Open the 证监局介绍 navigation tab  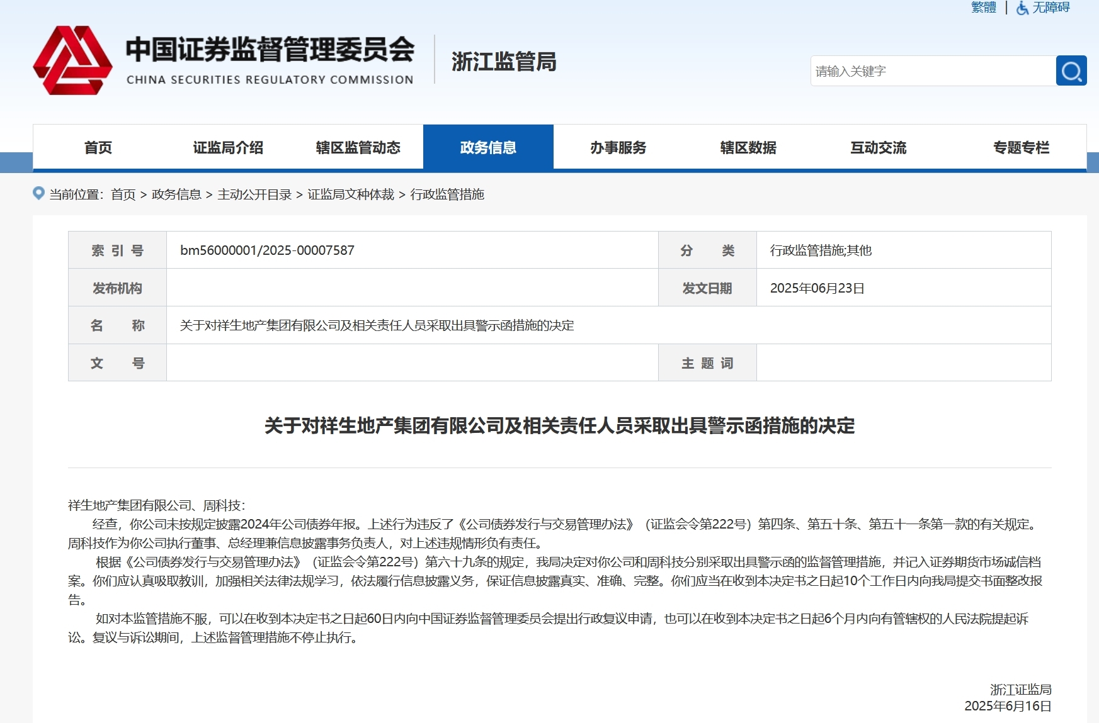coord(228,147)
